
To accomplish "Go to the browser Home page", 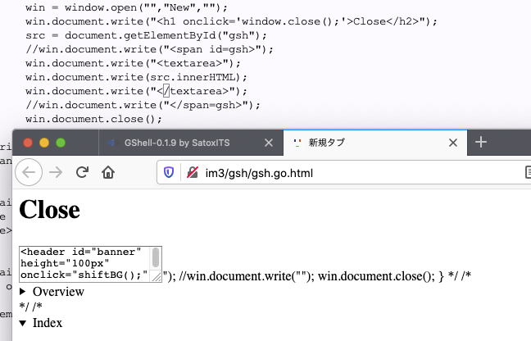I will click(x=107, y=172).
